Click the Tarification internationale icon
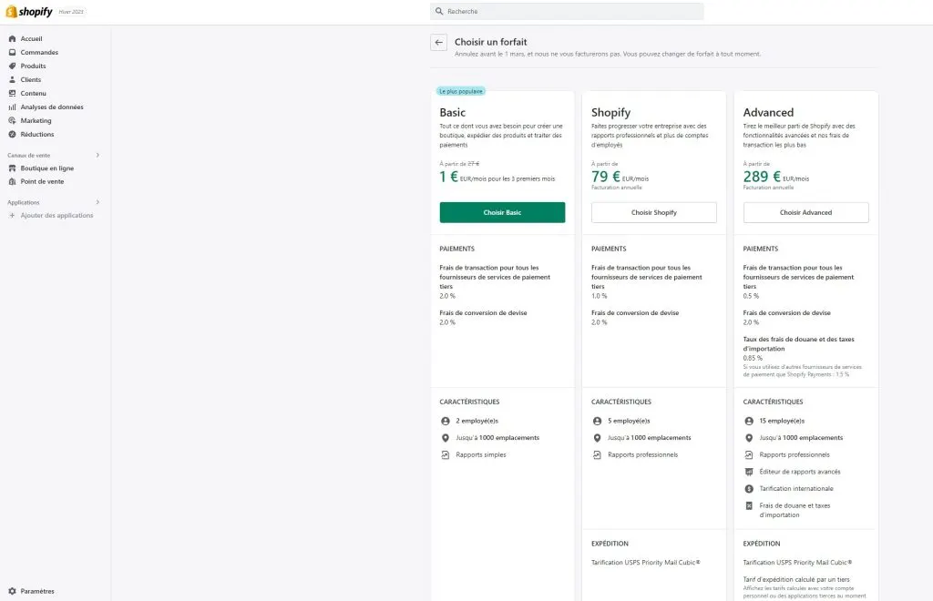 click(x=749, y=489)
